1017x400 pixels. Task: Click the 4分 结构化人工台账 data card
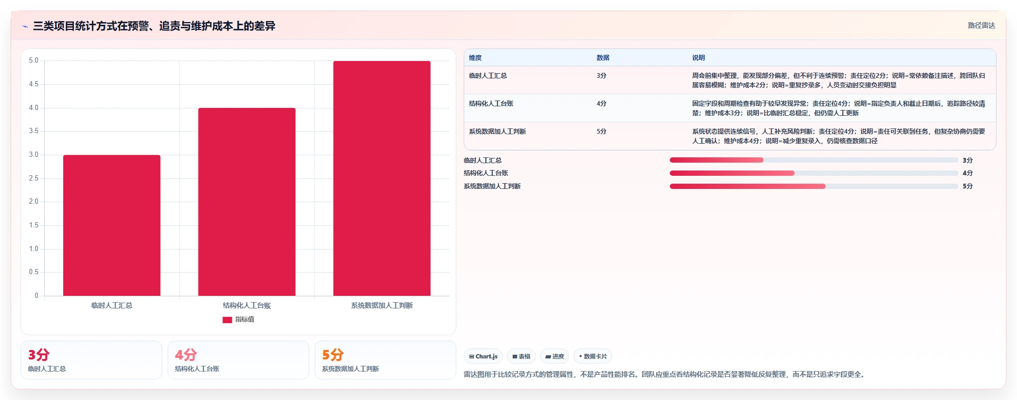[238, 360]
